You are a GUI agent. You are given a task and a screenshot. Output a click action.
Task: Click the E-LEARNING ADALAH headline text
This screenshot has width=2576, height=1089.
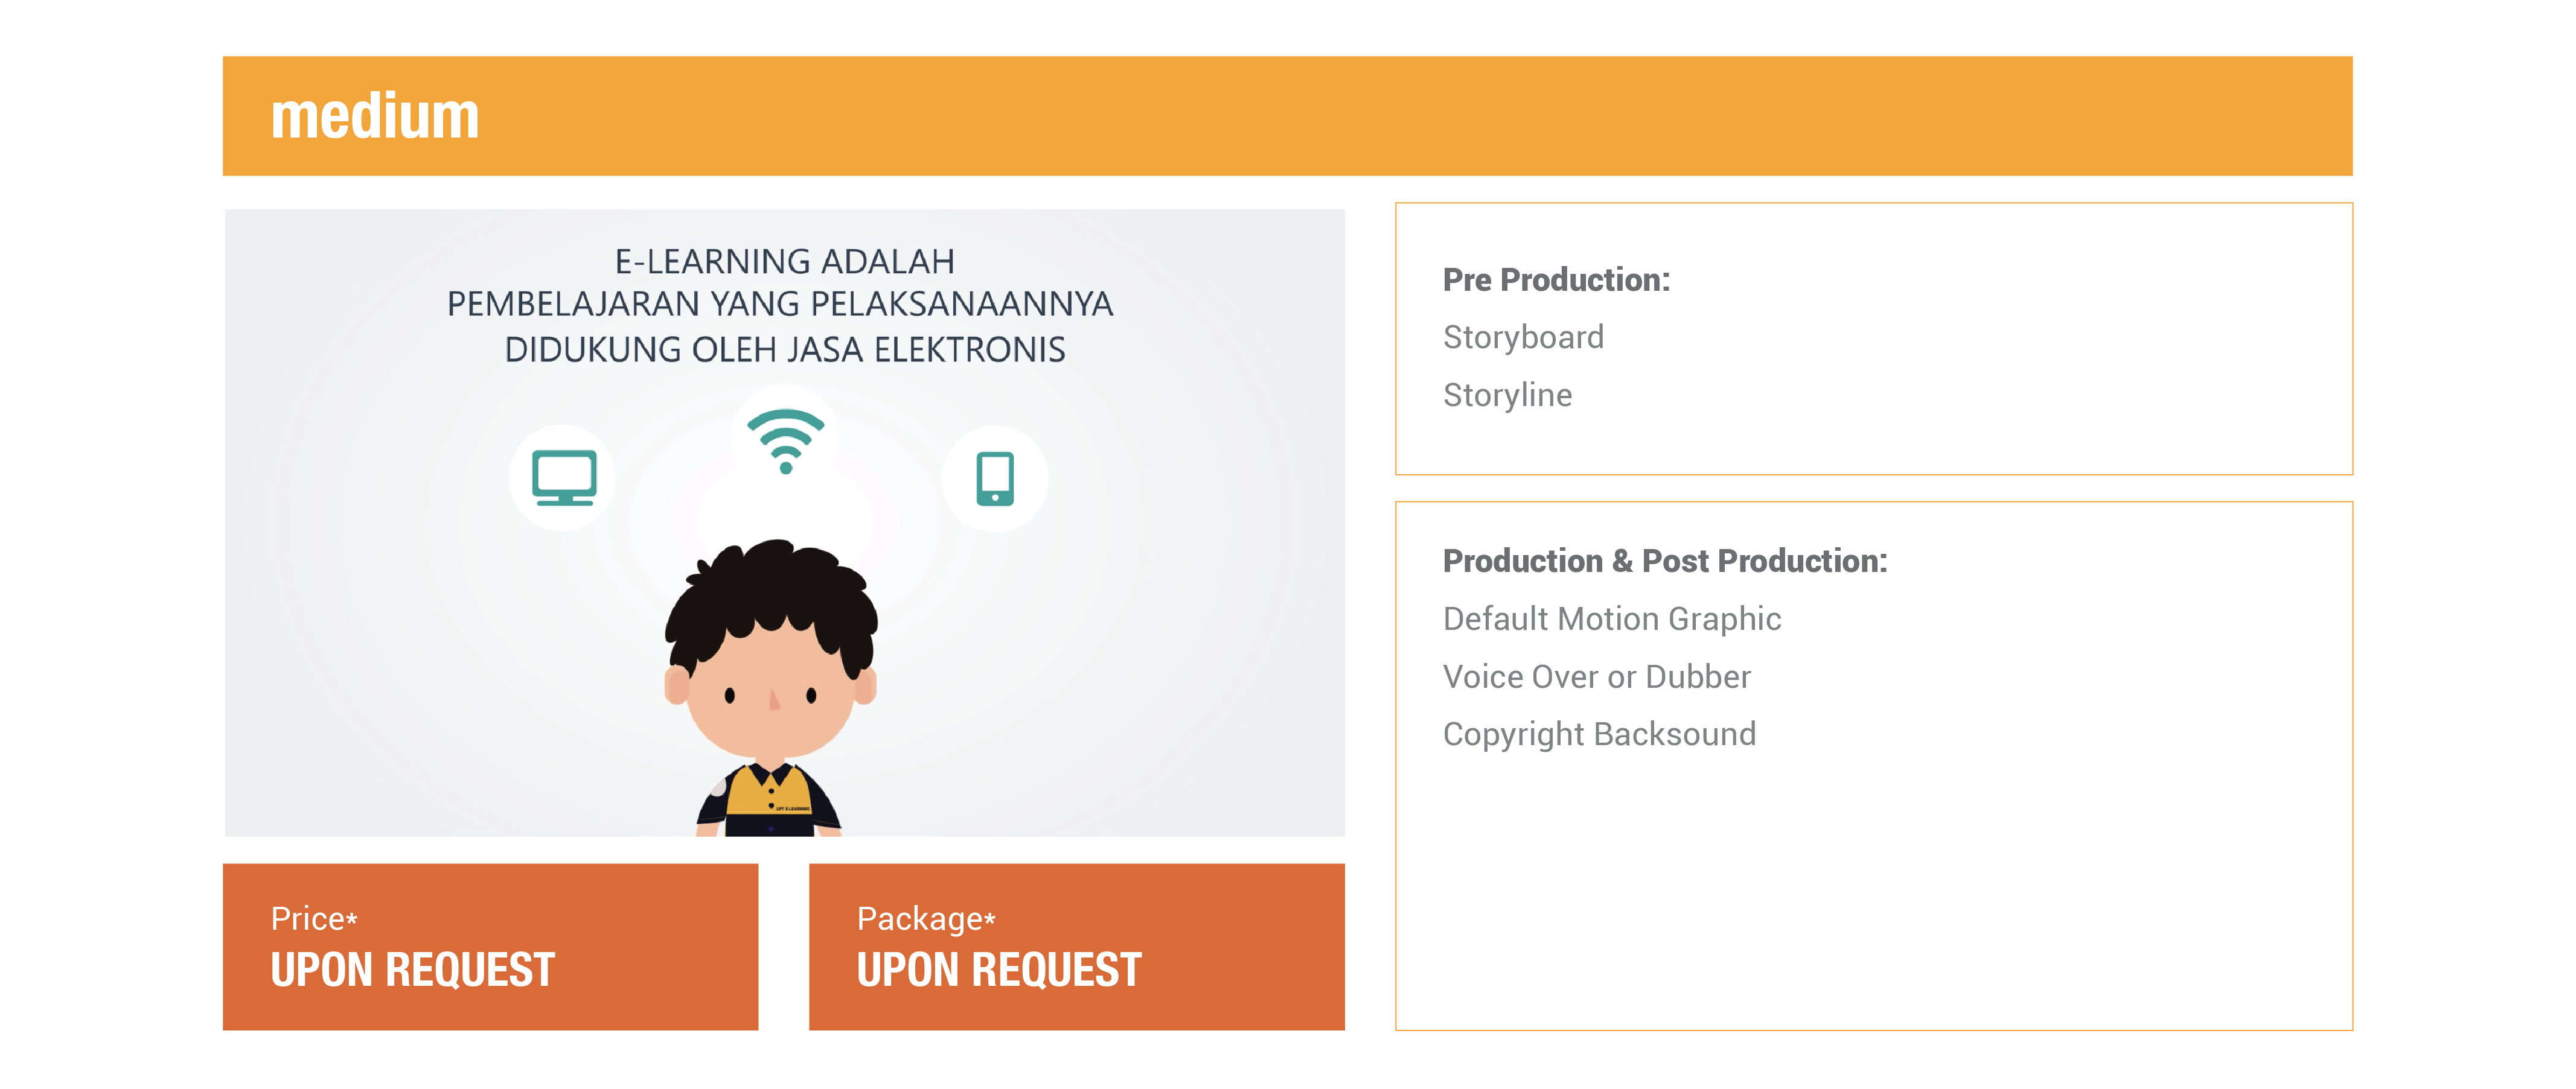point(784,262)
